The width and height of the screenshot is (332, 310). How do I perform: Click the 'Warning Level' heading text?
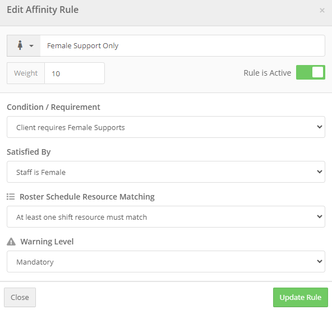pos(47,242)
